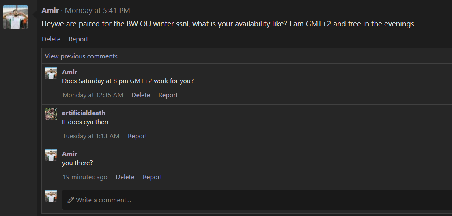Click the Write a comment field
The height and width of the screenshot is (216, 452).
[257, 200]
